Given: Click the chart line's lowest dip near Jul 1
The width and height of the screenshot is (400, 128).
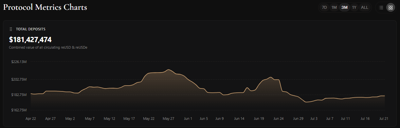Looking at the screenshot, I should tap(306, 102).
